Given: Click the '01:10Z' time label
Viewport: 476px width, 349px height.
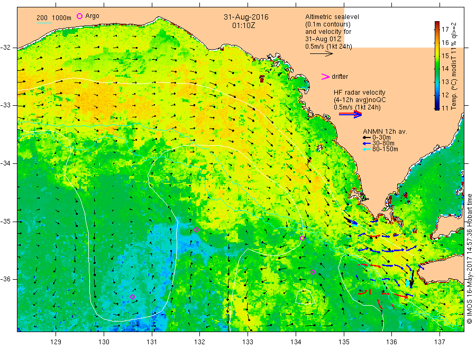Looking at the screenshot, I should coord(244,25).
